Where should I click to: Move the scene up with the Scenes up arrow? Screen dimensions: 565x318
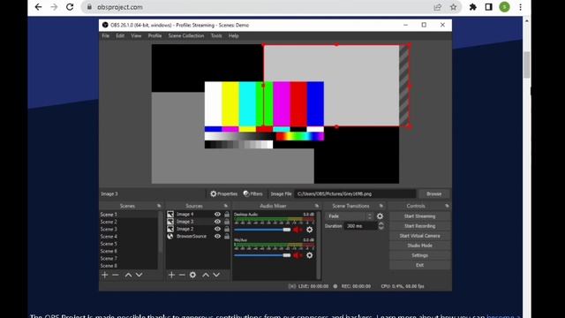pos(128,275)
